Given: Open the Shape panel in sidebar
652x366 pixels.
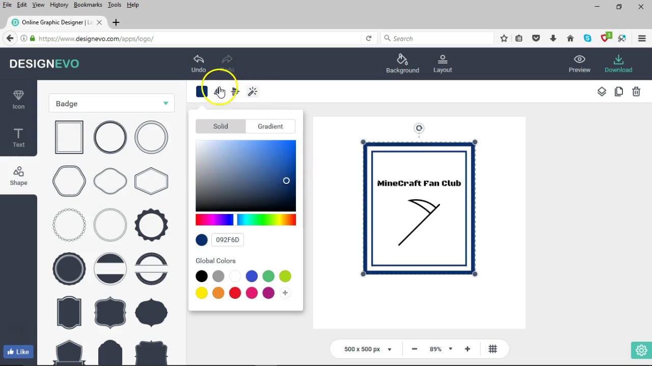Looking at the screenshot, I should [x=18, y=176].
